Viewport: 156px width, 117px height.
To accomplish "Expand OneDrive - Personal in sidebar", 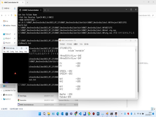I will coord(1,26).
